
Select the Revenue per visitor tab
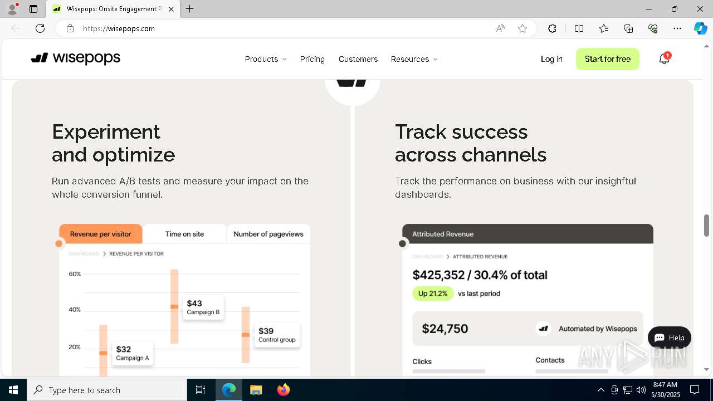pyautogui.click(x=101, y=234)
